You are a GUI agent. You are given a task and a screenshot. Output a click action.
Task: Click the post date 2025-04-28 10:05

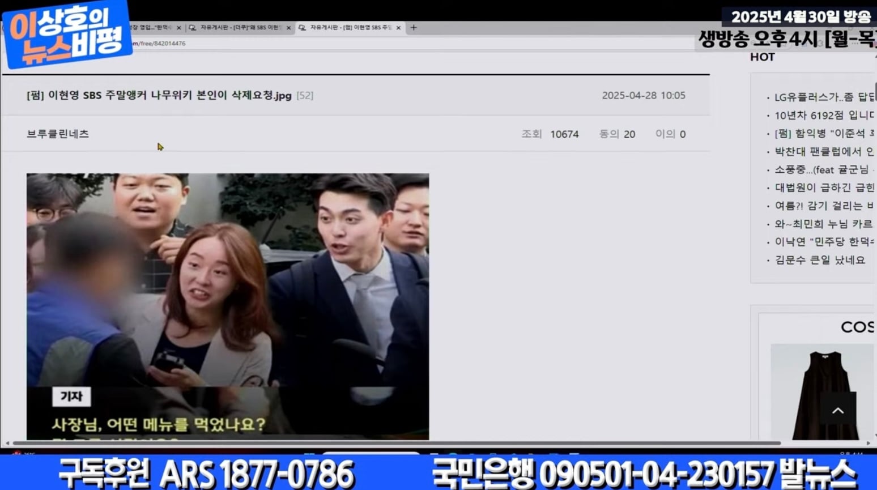[x=644, y=95]
